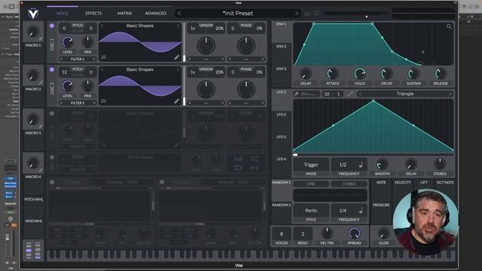Click the save preset icon
482x271 pixels.
click(307, 14)
